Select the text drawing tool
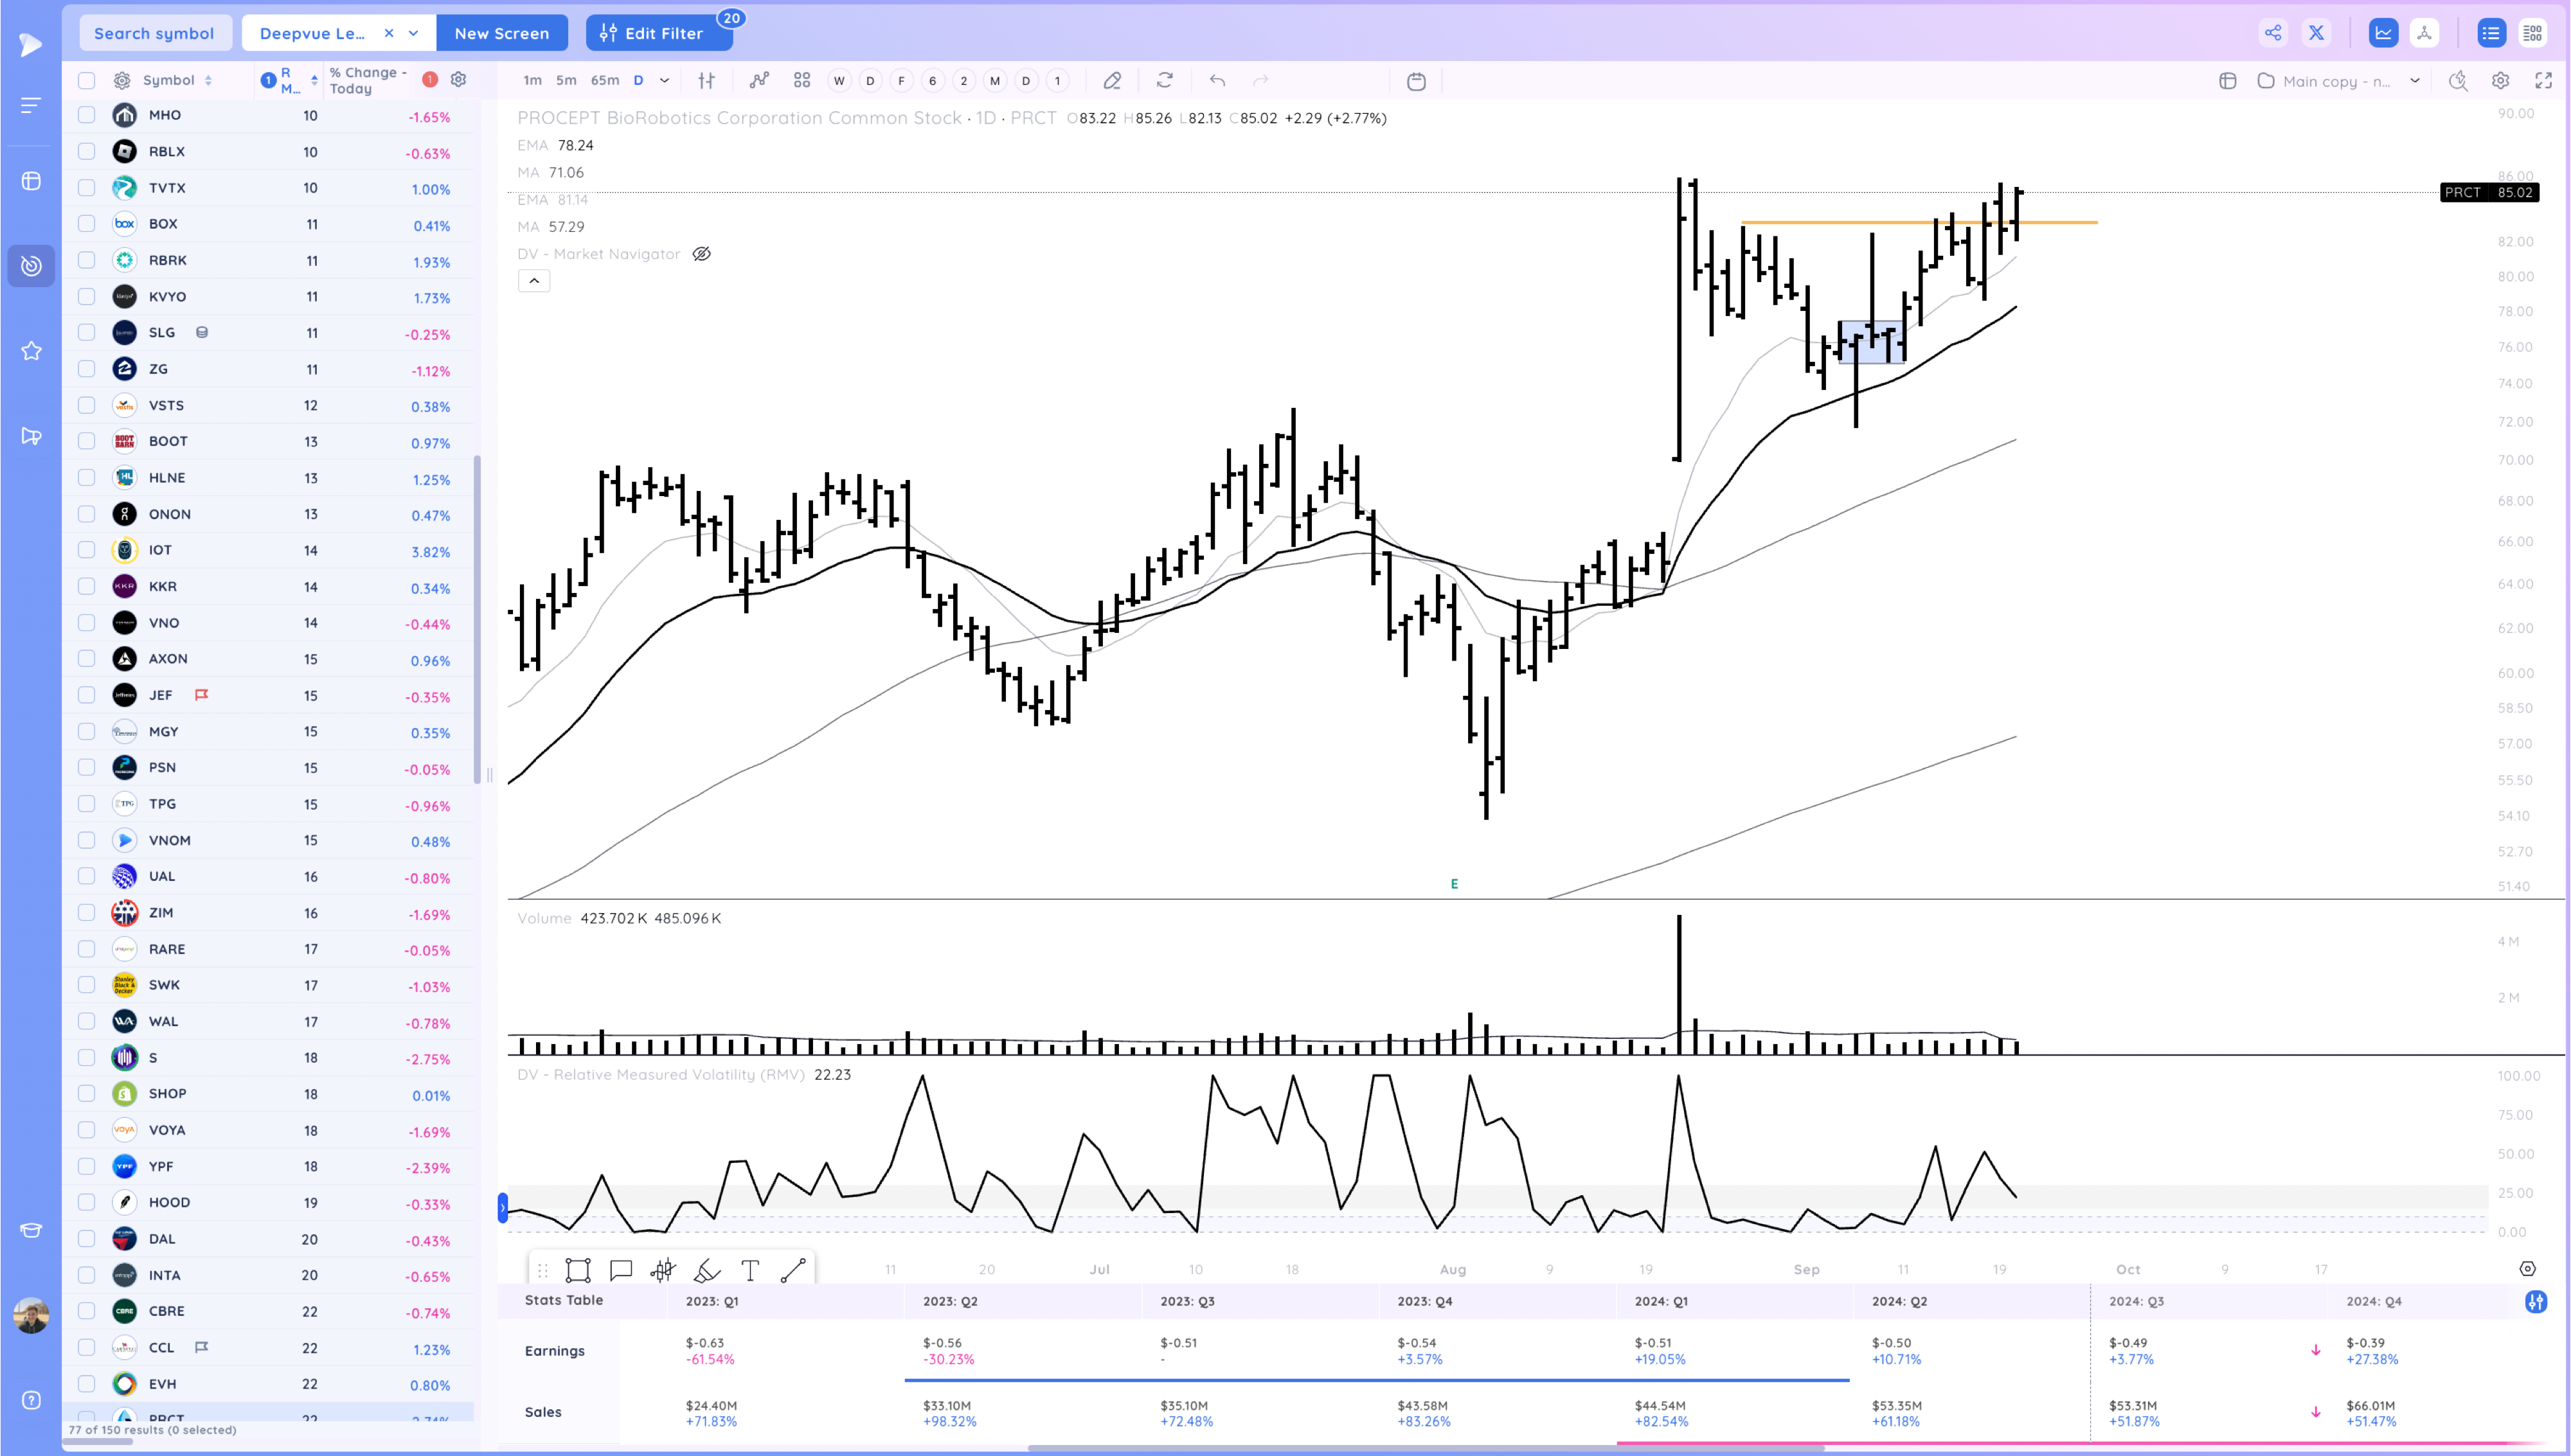 (750, 1271)
